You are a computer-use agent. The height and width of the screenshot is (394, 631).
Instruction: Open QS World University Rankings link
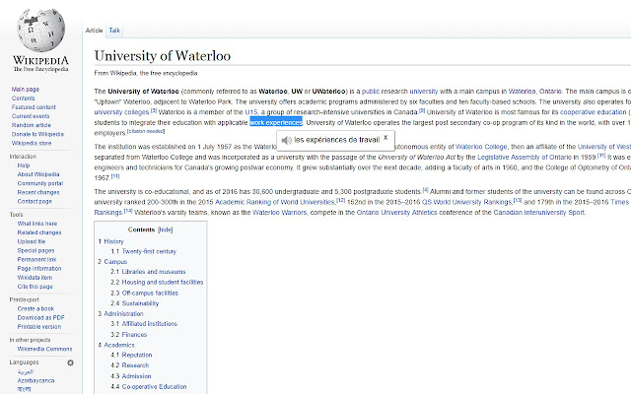(x=466, y=202)
